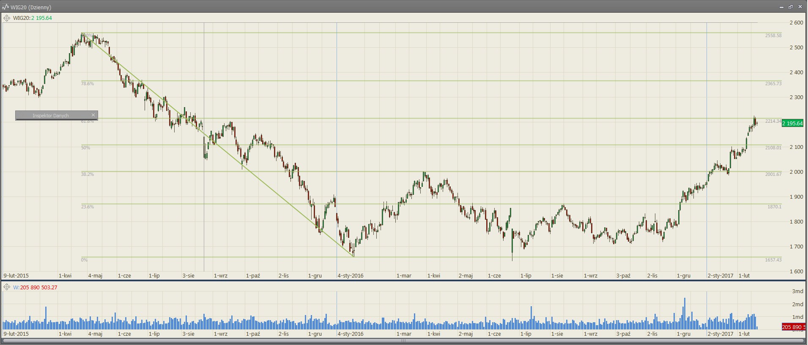The width and height of the screenshot is (808, 345).
Task: Click the 2365.73 Fibonacci price value
Action: tap(773, 84)
